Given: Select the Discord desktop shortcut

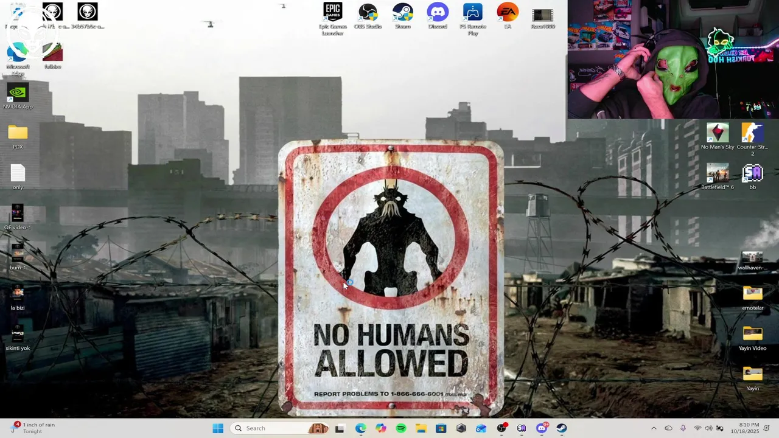Looking at the screenshot, I should (x=438, y=16).
